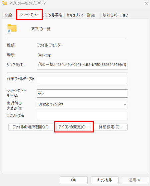Click the キャンセル button
The image size is (150, 186).
coord(104,180)
